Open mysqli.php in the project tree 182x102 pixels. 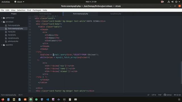pyautogui.click(x=12, y=35)
